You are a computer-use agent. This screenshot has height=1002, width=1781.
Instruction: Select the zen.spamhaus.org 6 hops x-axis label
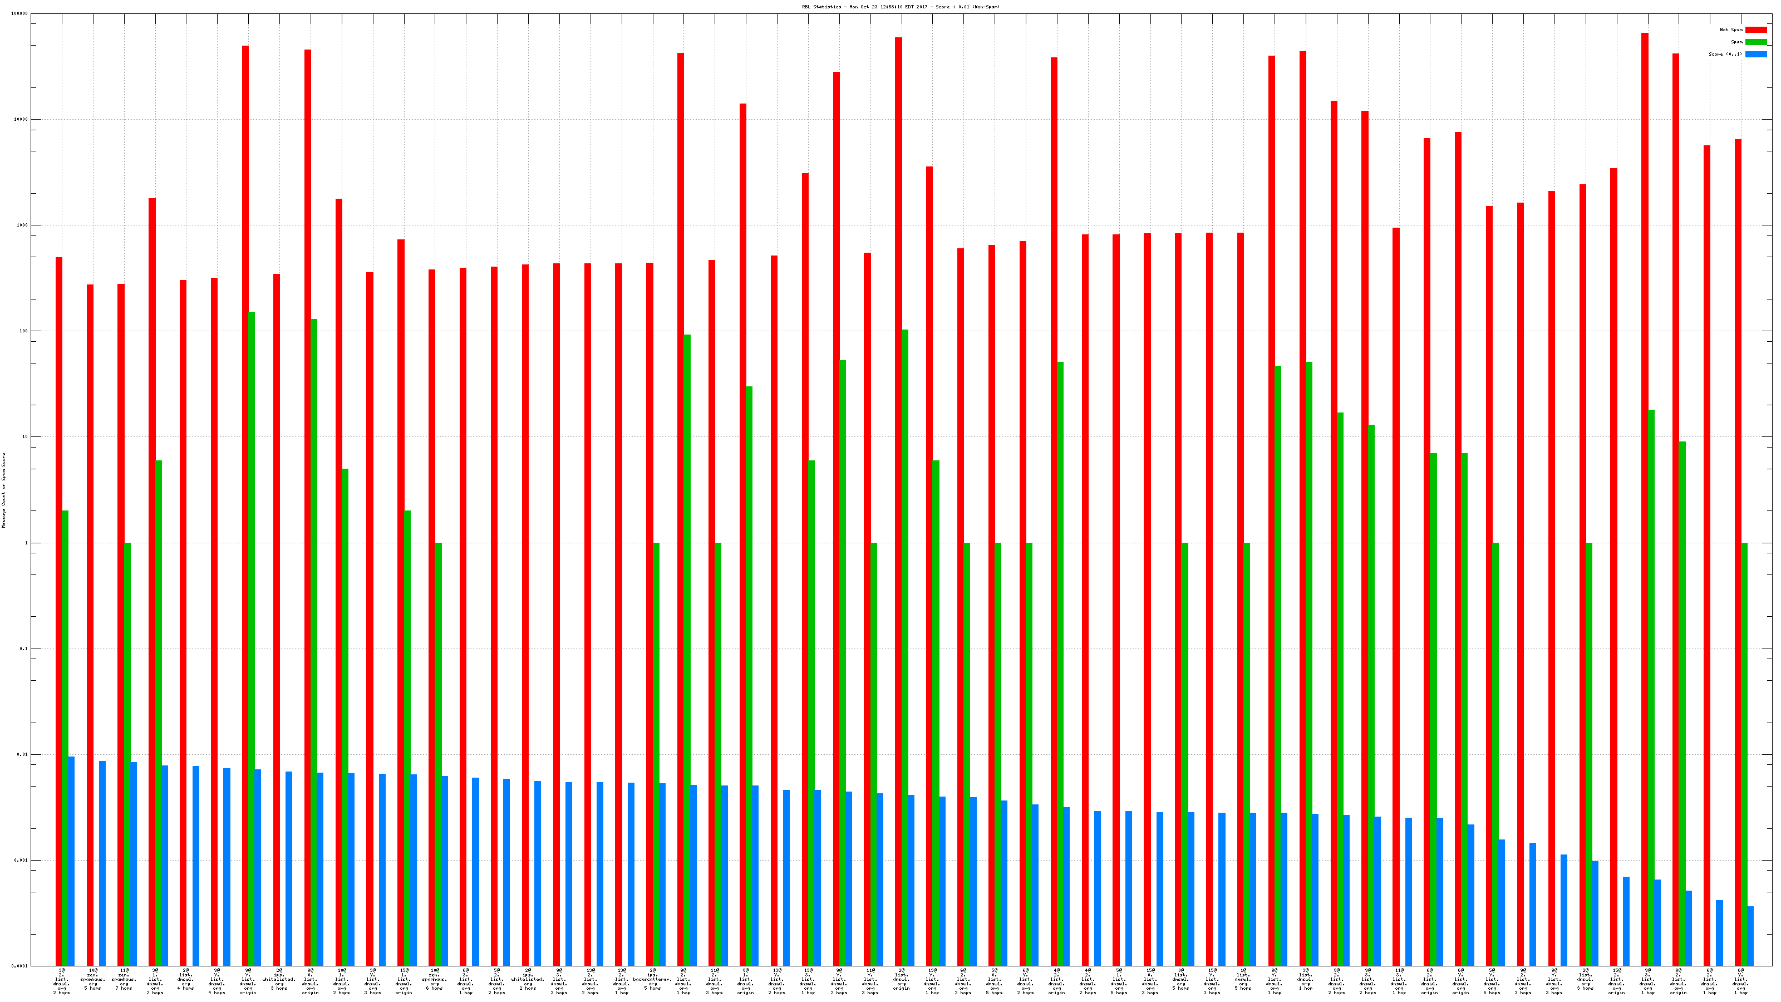tap(435, 980)
